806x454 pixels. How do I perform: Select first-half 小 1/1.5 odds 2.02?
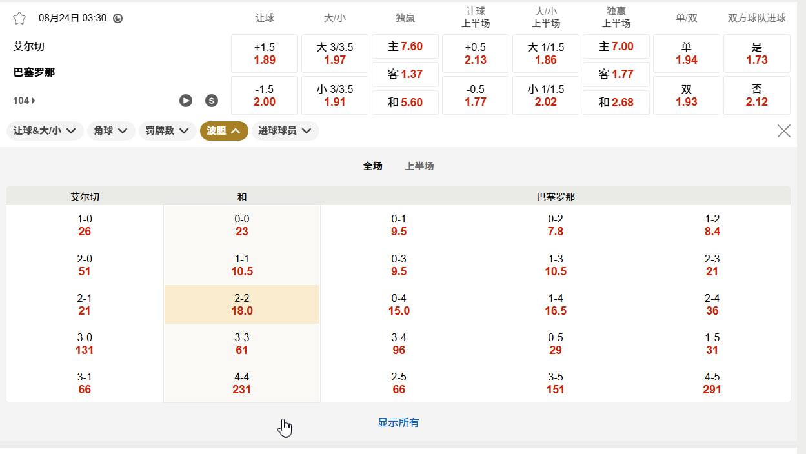click(546, 95)
